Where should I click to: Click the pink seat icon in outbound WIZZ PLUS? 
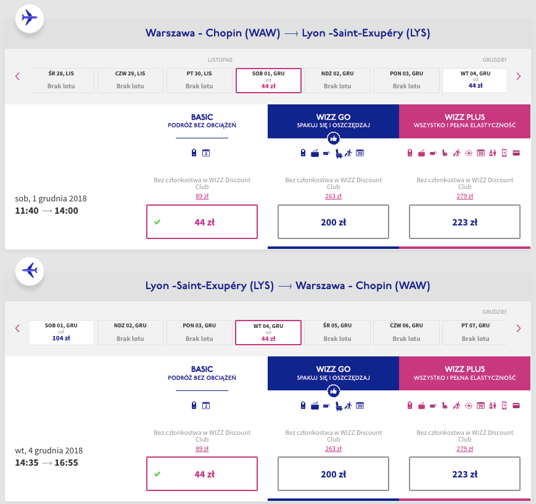(x=445, y=153)
